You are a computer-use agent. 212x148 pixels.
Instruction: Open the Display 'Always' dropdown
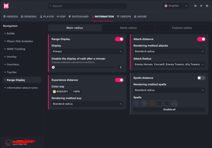click(87, 51)
